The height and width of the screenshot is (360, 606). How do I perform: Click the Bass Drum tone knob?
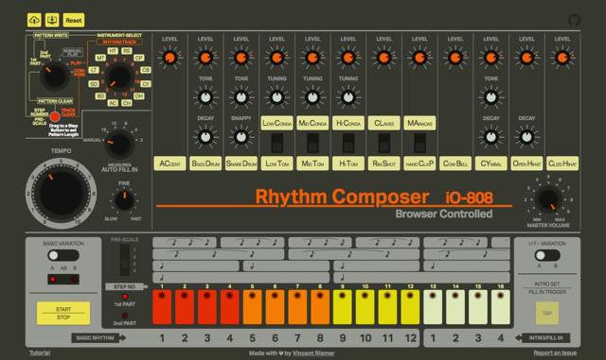click(205, 97)
